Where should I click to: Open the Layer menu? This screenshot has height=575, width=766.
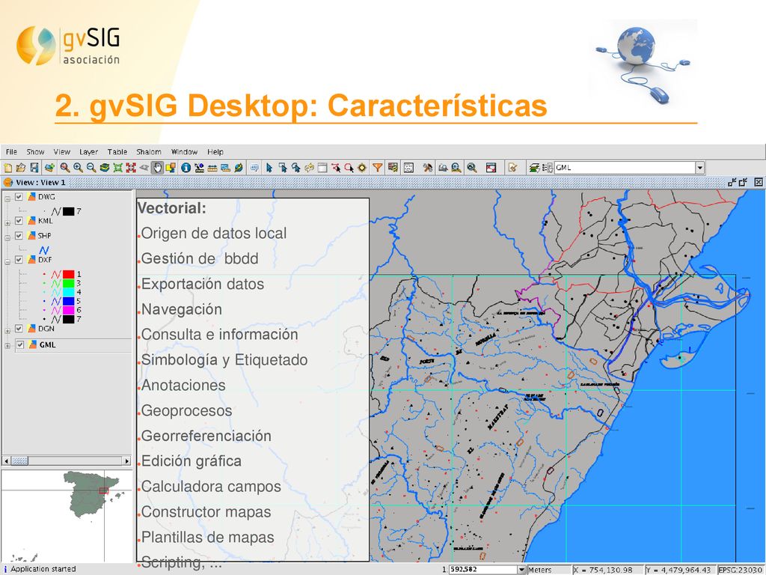(x=88, y=152)
